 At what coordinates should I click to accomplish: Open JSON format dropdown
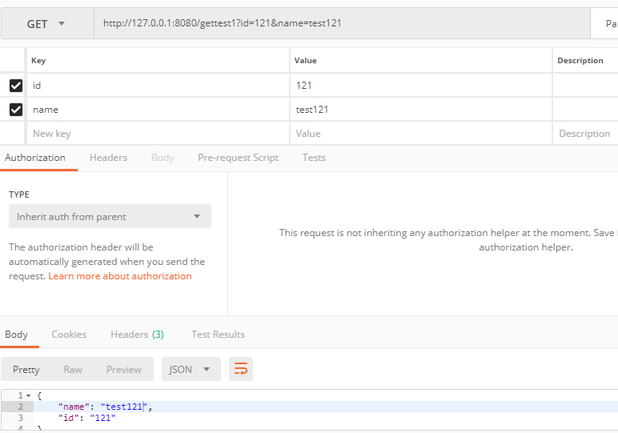[191, 369]
